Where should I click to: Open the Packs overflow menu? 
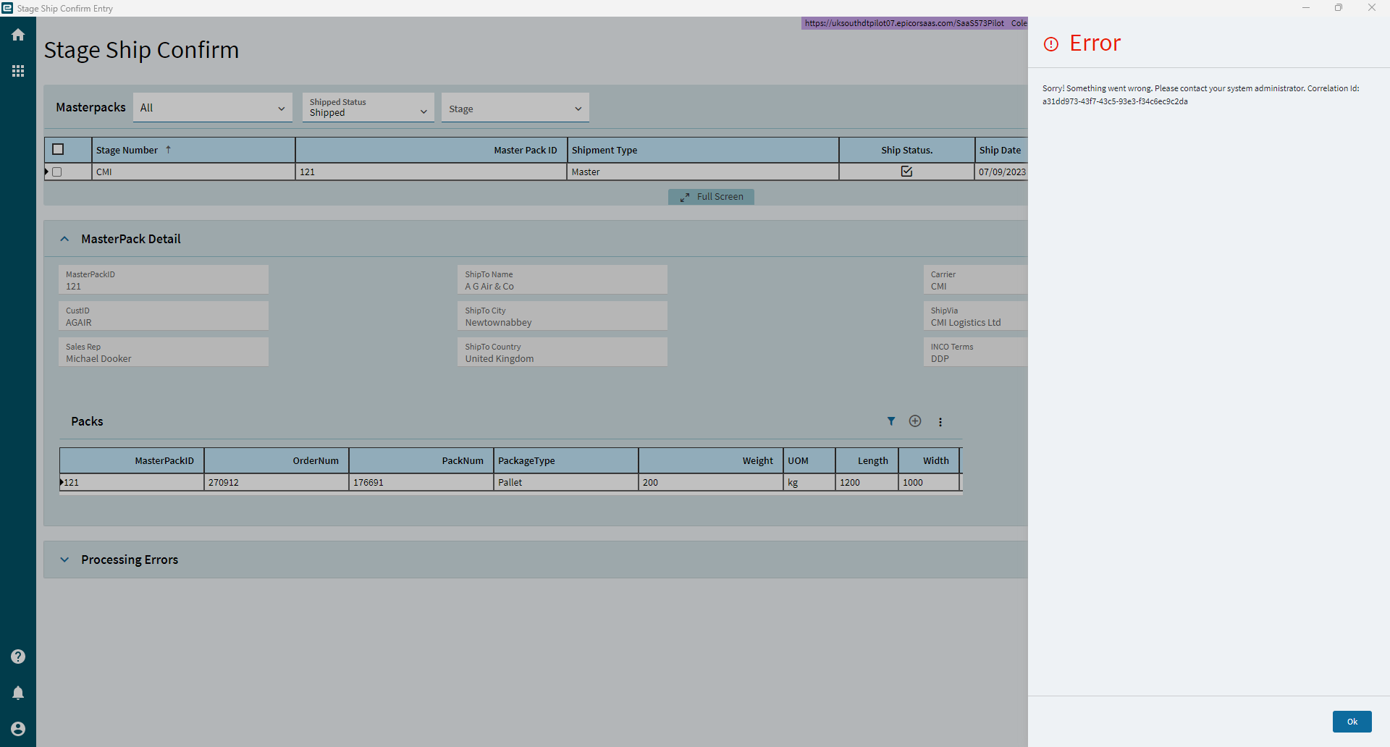click(940, 421)
